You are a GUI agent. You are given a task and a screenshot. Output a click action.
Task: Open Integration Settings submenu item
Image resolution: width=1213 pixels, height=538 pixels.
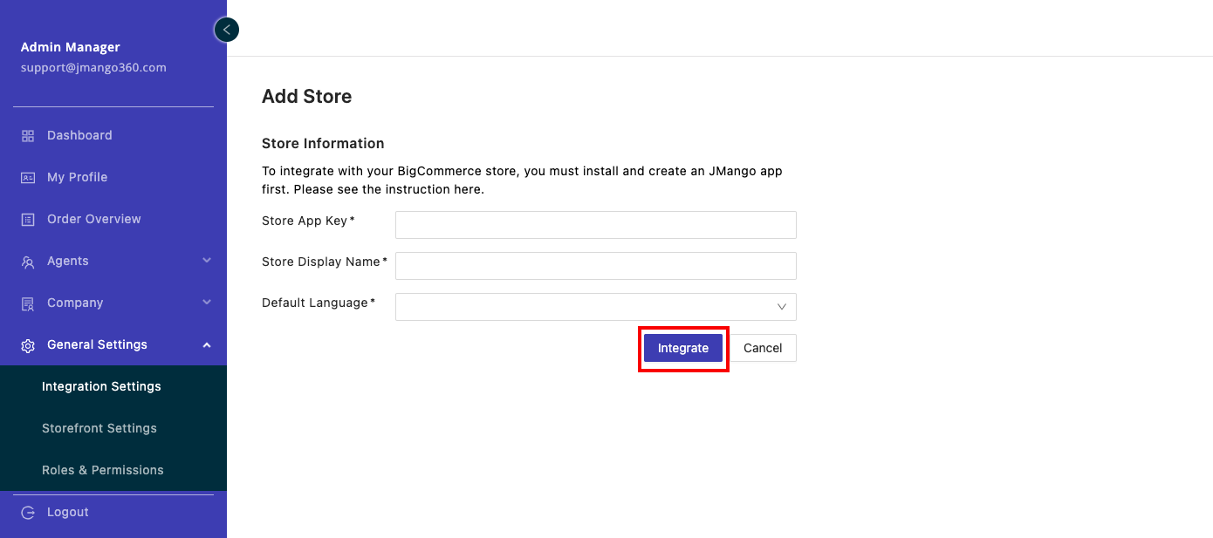pos(101,386)
